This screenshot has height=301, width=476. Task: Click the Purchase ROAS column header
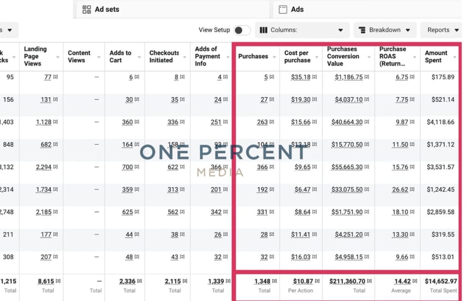click(x=392, y=56)
